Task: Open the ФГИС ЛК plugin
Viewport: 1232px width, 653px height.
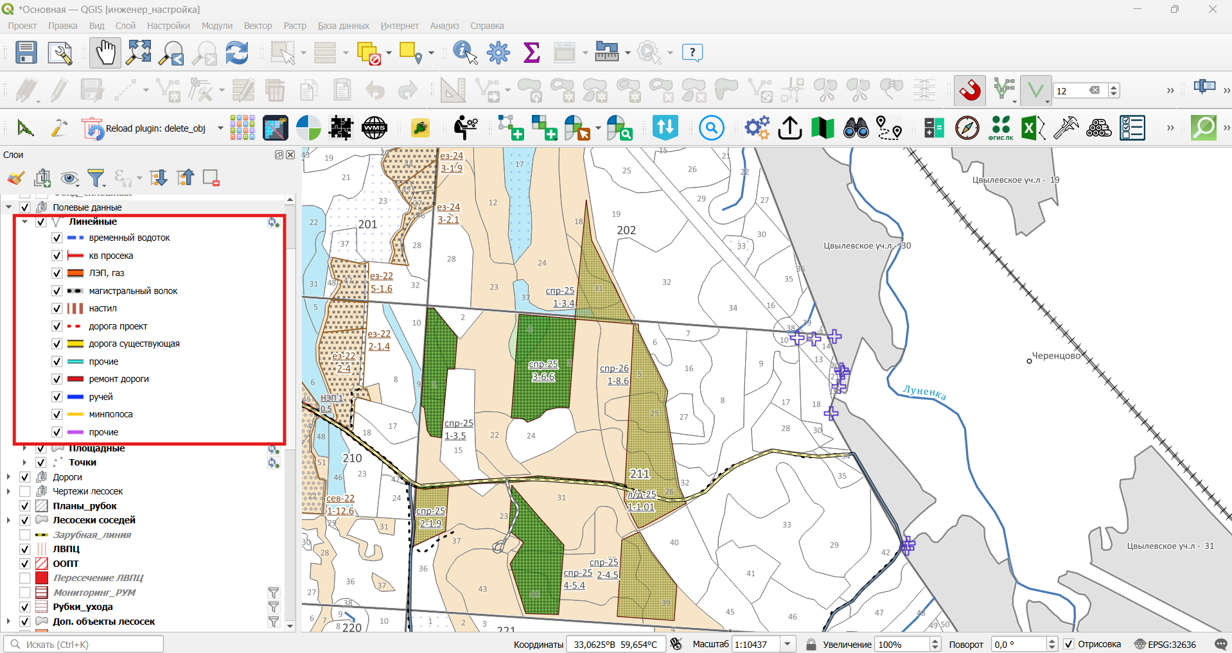Action: pyautogui.click(x=1000, y=128)
